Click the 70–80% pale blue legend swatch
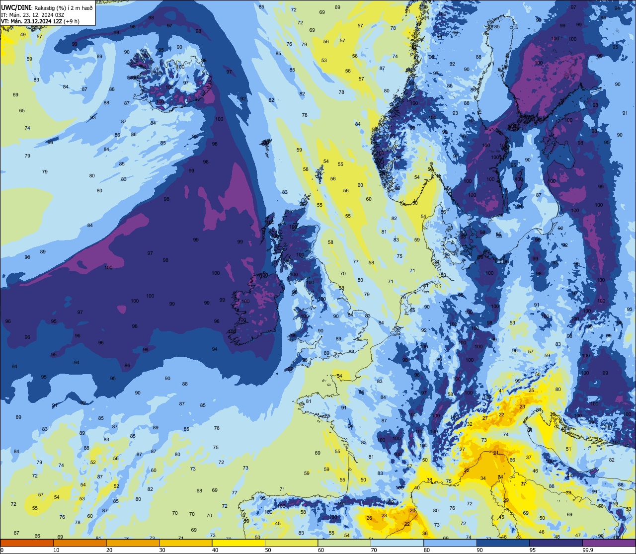This screenshot has height=554, width=636. [397, 543]
